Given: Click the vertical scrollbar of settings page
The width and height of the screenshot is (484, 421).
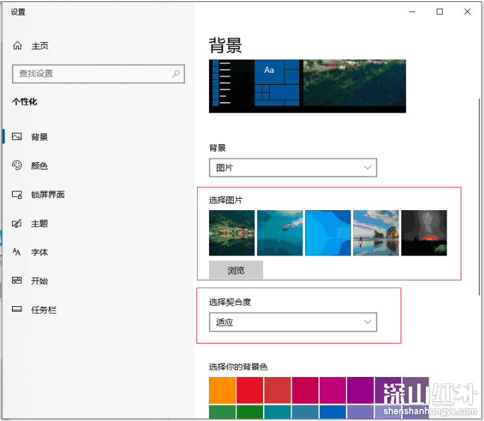Looking at the screenshot, I should pyautogui.click(x=479, y=196).
